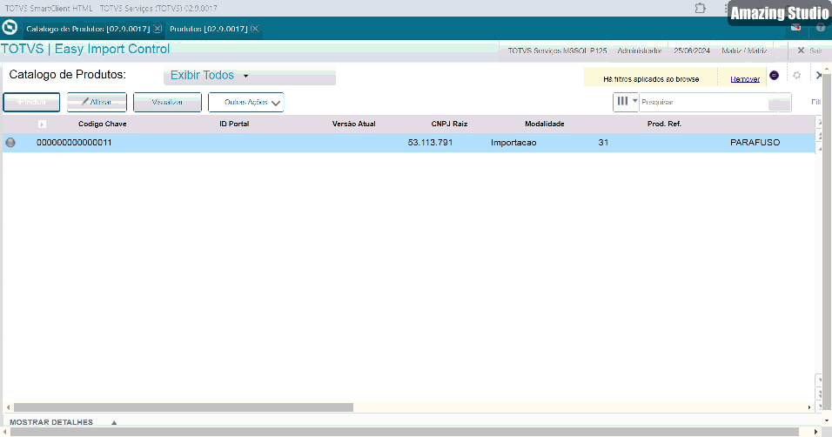The image size is (832, 437).
Task: Click the TOTVS logo icon
Action: click(x=10, y=28)
